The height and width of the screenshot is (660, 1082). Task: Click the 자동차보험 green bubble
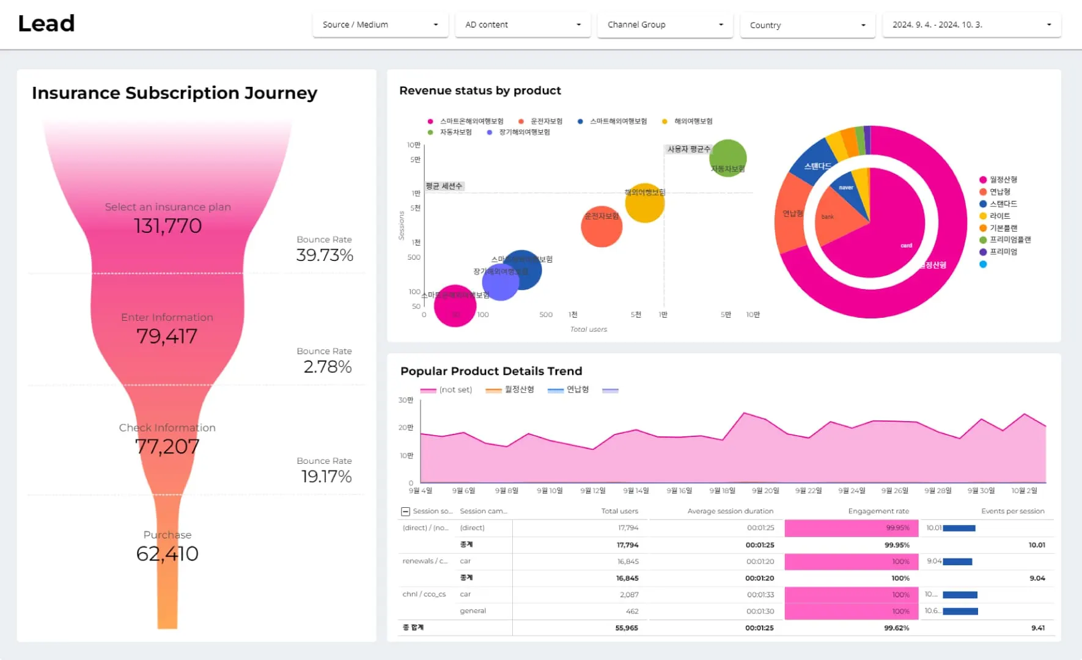point(727,158)
